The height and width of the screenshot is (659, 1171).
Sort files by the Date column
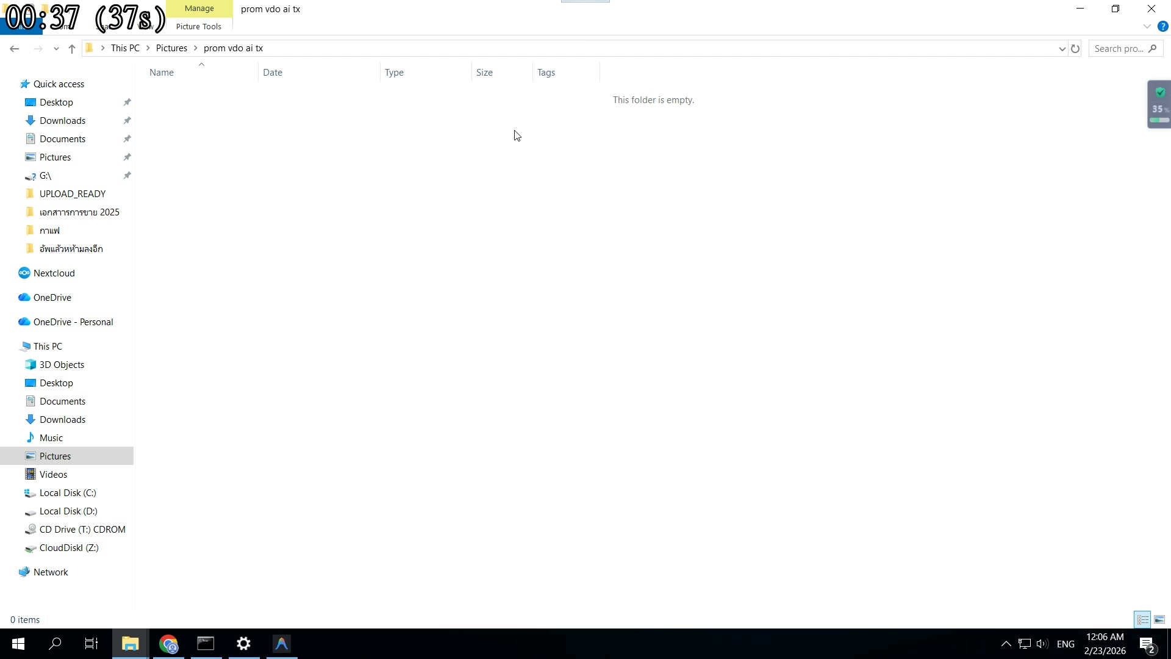pyautogui.click(x=273, y=73)
